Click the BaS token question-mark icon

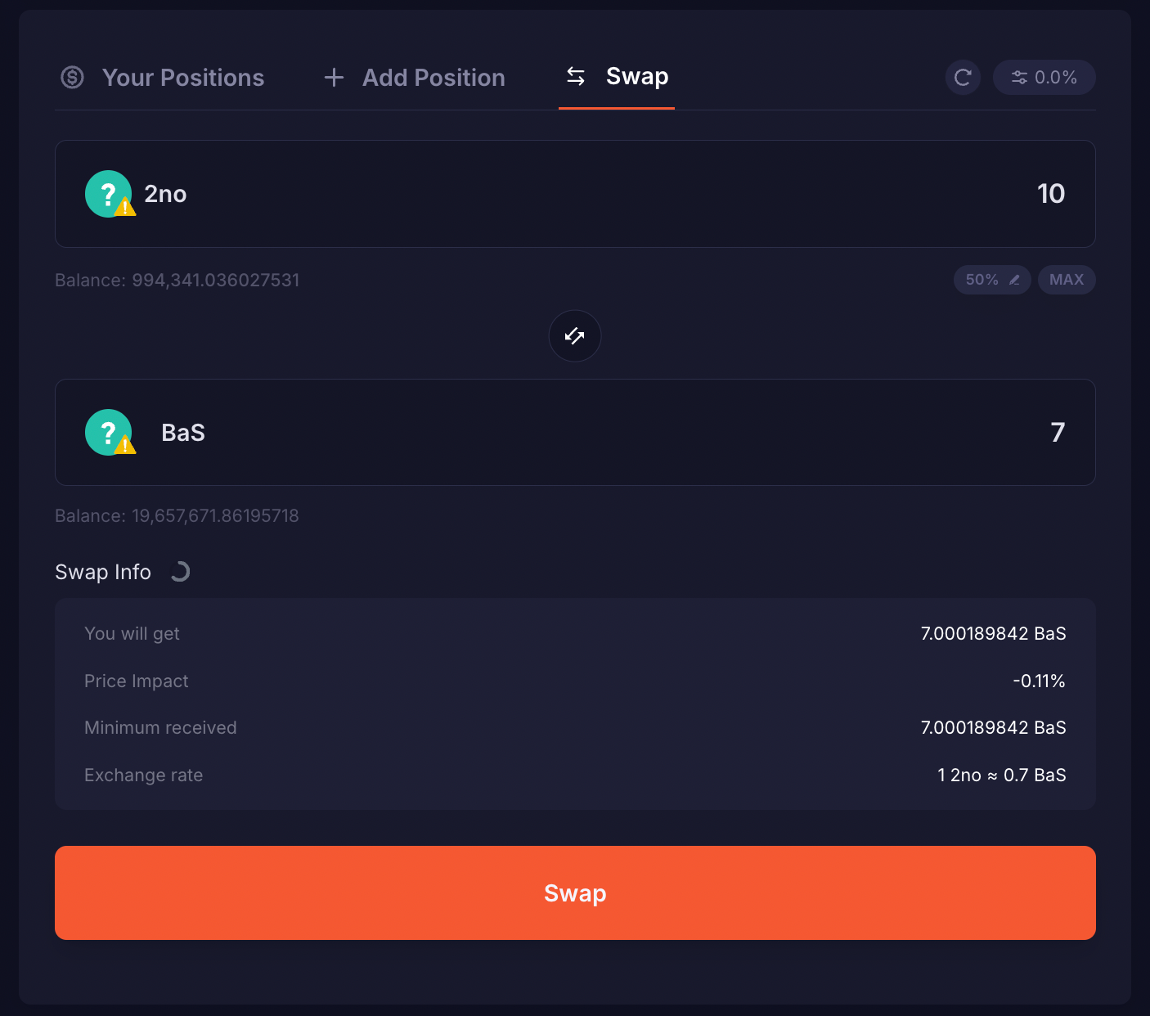point(108,432)
